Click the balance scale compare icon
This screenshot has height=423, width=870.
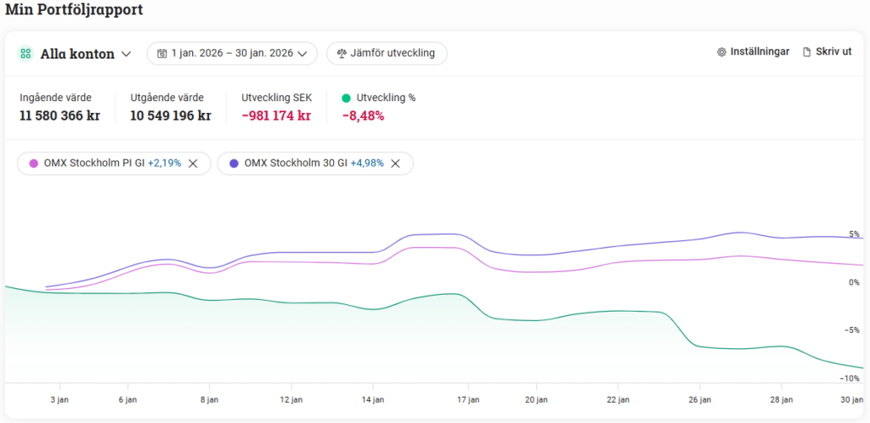tap(342, 54)
